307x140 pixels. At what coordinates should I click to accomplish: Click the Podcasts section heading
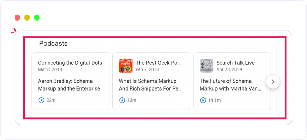(53, 44)
